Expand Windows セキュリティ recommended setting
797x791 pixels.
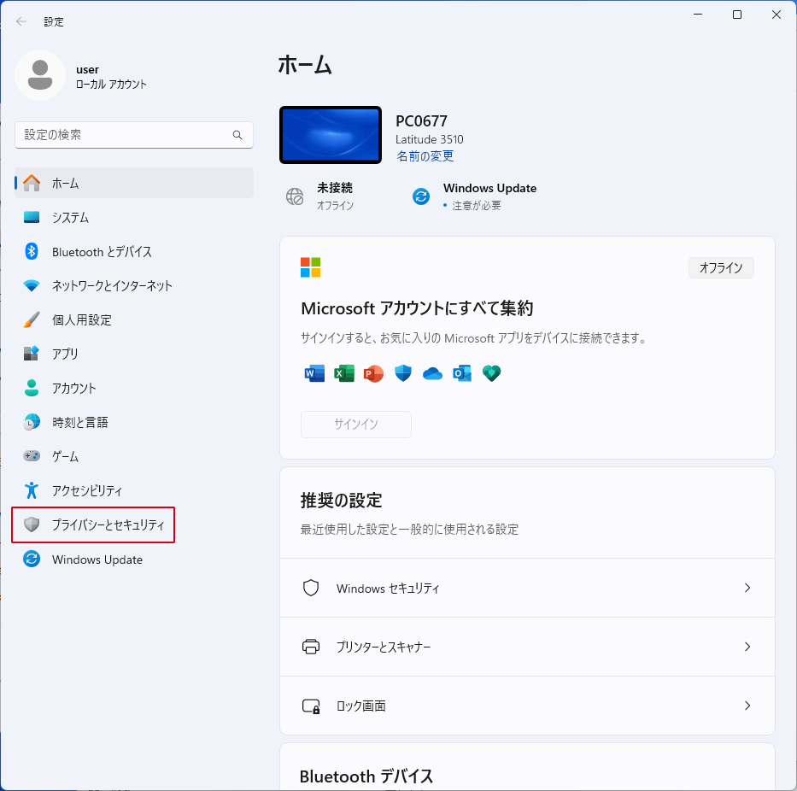(x=527, y=588)
